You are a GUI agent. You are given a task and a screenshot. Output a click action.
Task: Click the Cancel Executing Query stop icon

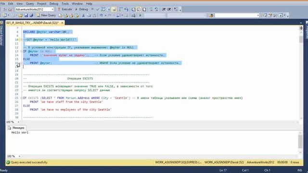[x=92, y=9]
